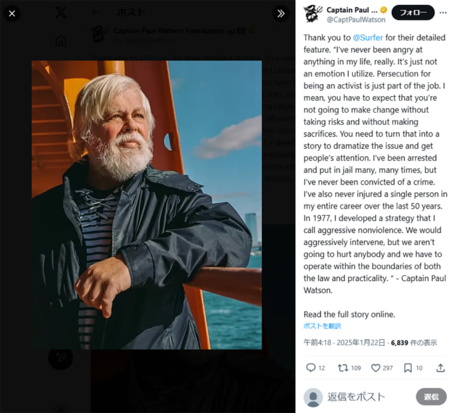Open Captain Paul Watson's profile avatar
This screenshot has height=413, width=454.
312,13
